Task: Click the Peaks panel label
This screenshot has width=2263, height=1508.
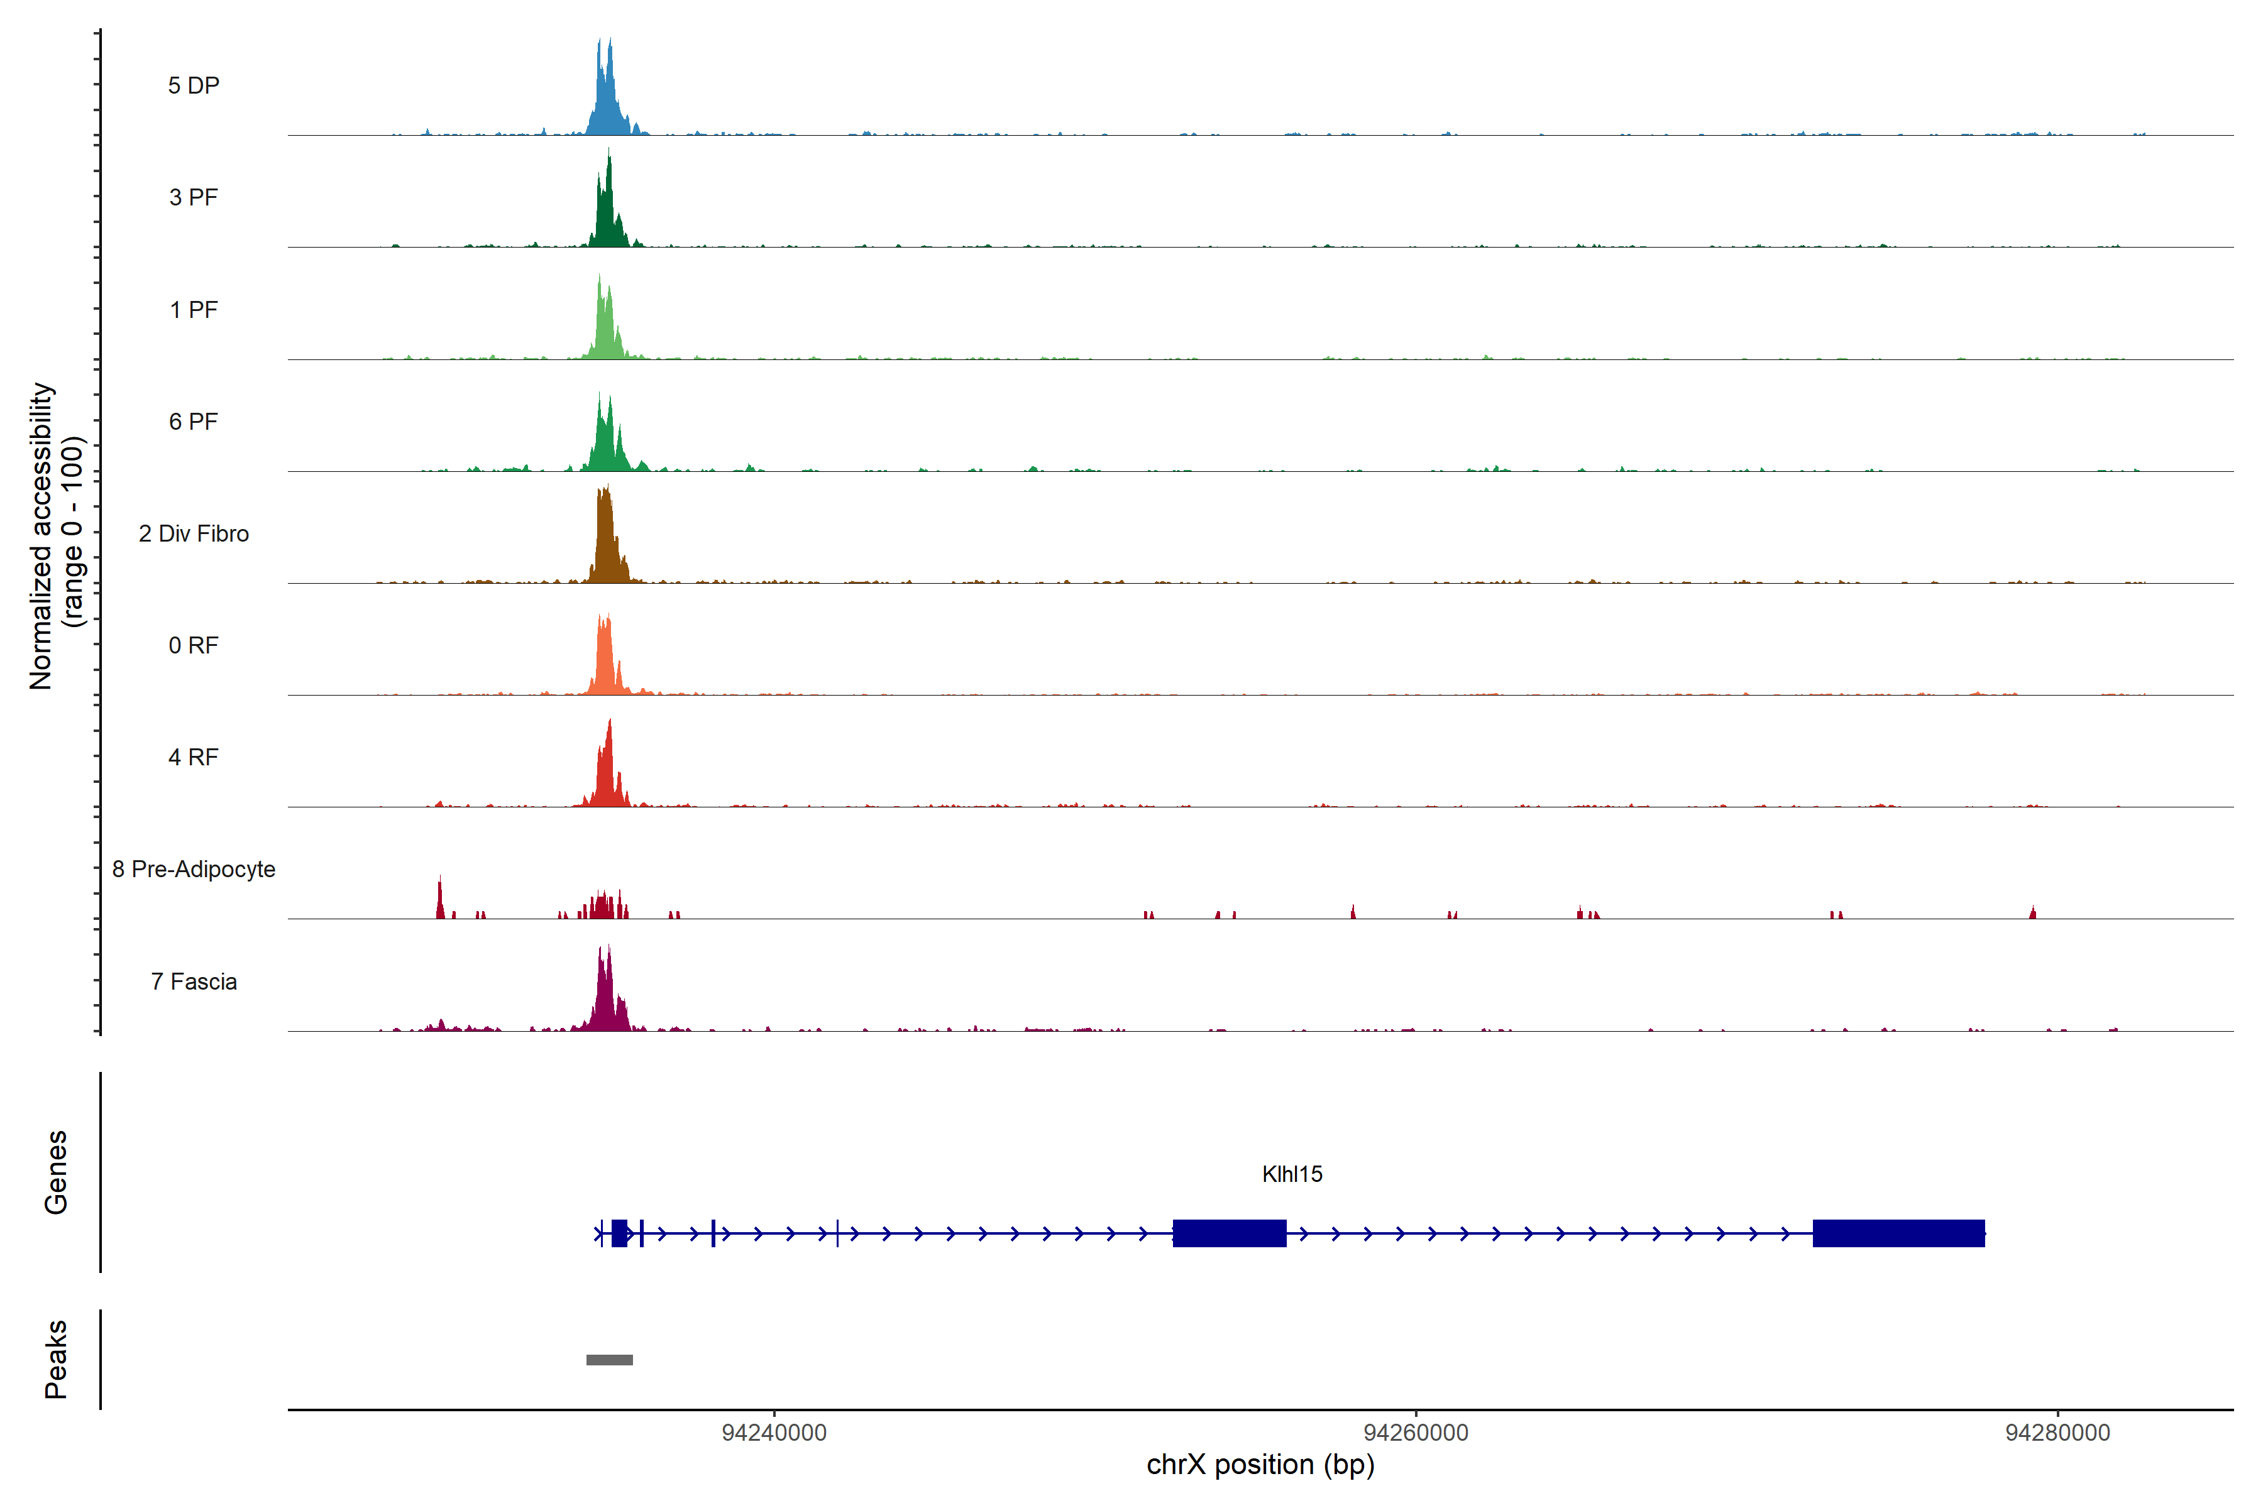Action: (x=56, y=1359)
